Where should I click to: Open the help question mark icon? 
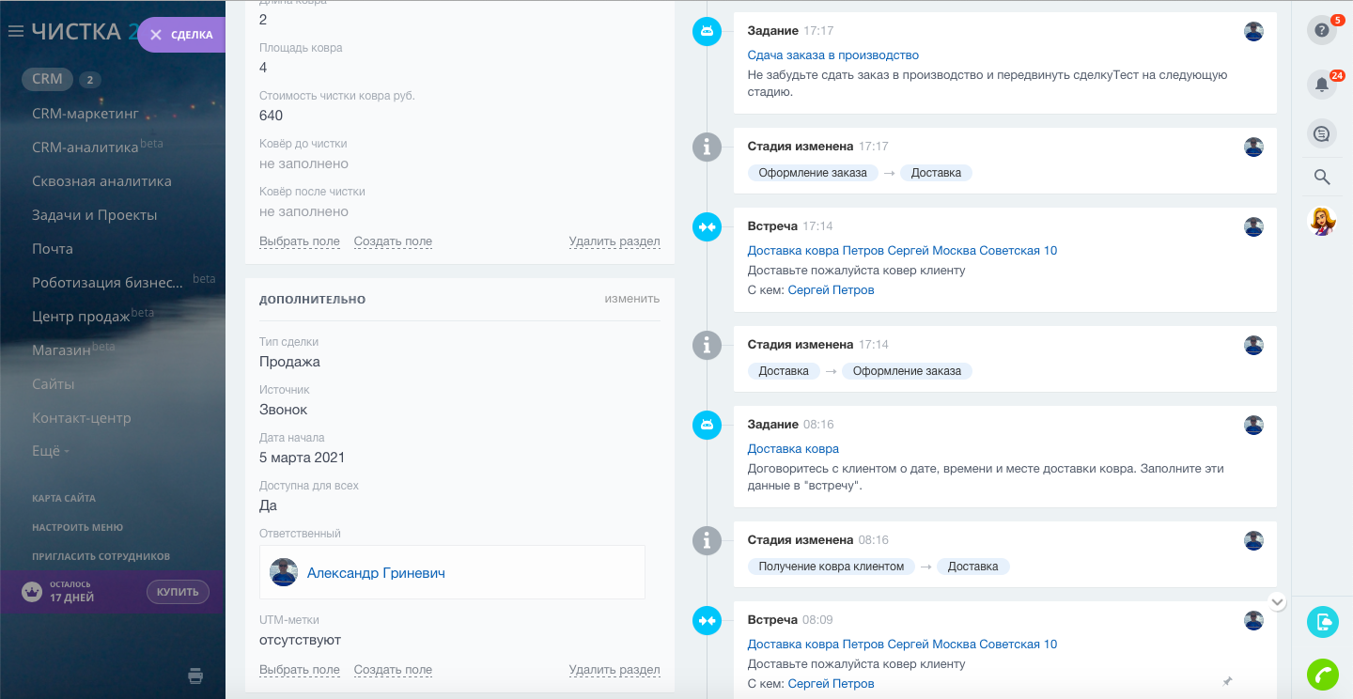pyautogui.click(x=1321, y=30)
